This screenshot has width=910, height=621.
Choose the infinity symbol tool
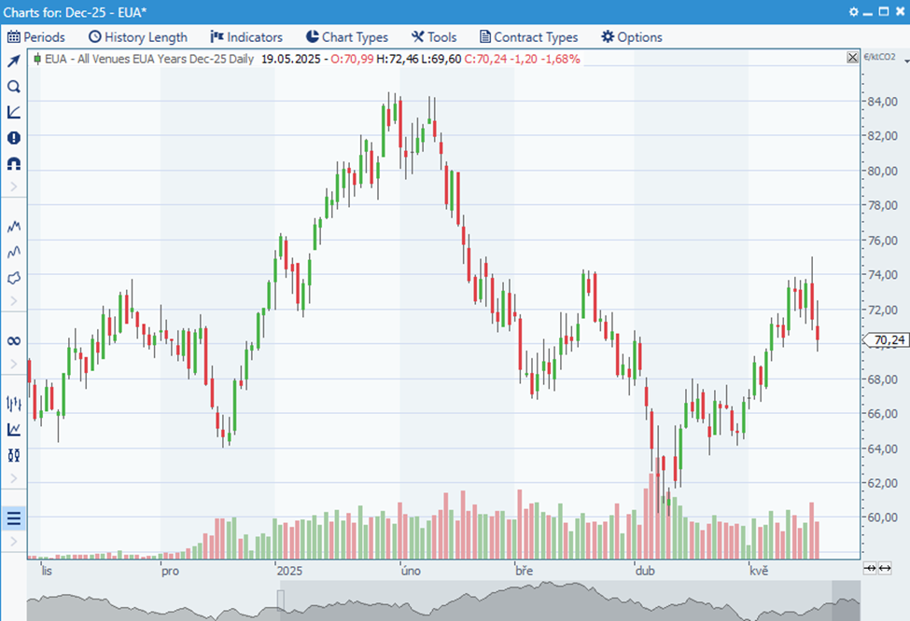click(14, 341)
